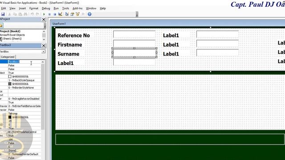
Task: Run the UserForm with the green play icon
Action: [x=44, y=14]
